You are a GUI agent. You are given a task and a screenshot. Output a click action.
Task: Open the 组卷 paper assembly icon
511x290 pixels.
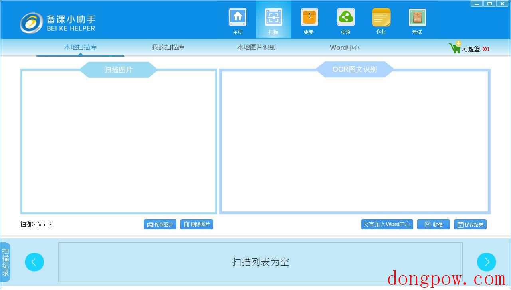tap(309, 21)
